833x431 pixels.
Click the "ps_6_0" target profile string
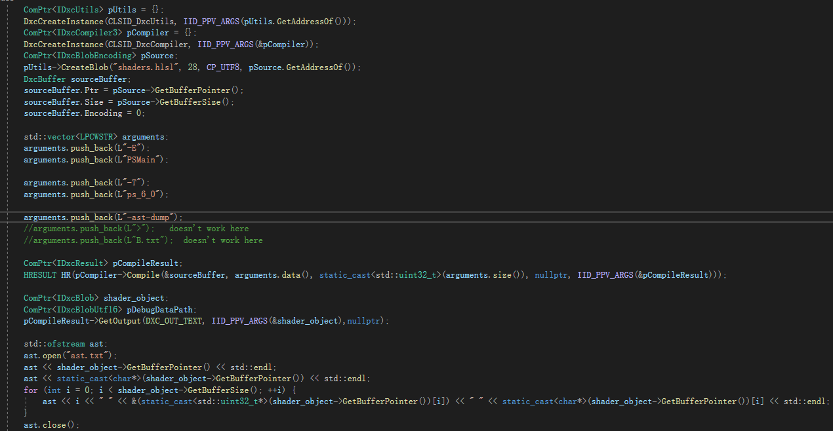point(145,194)
